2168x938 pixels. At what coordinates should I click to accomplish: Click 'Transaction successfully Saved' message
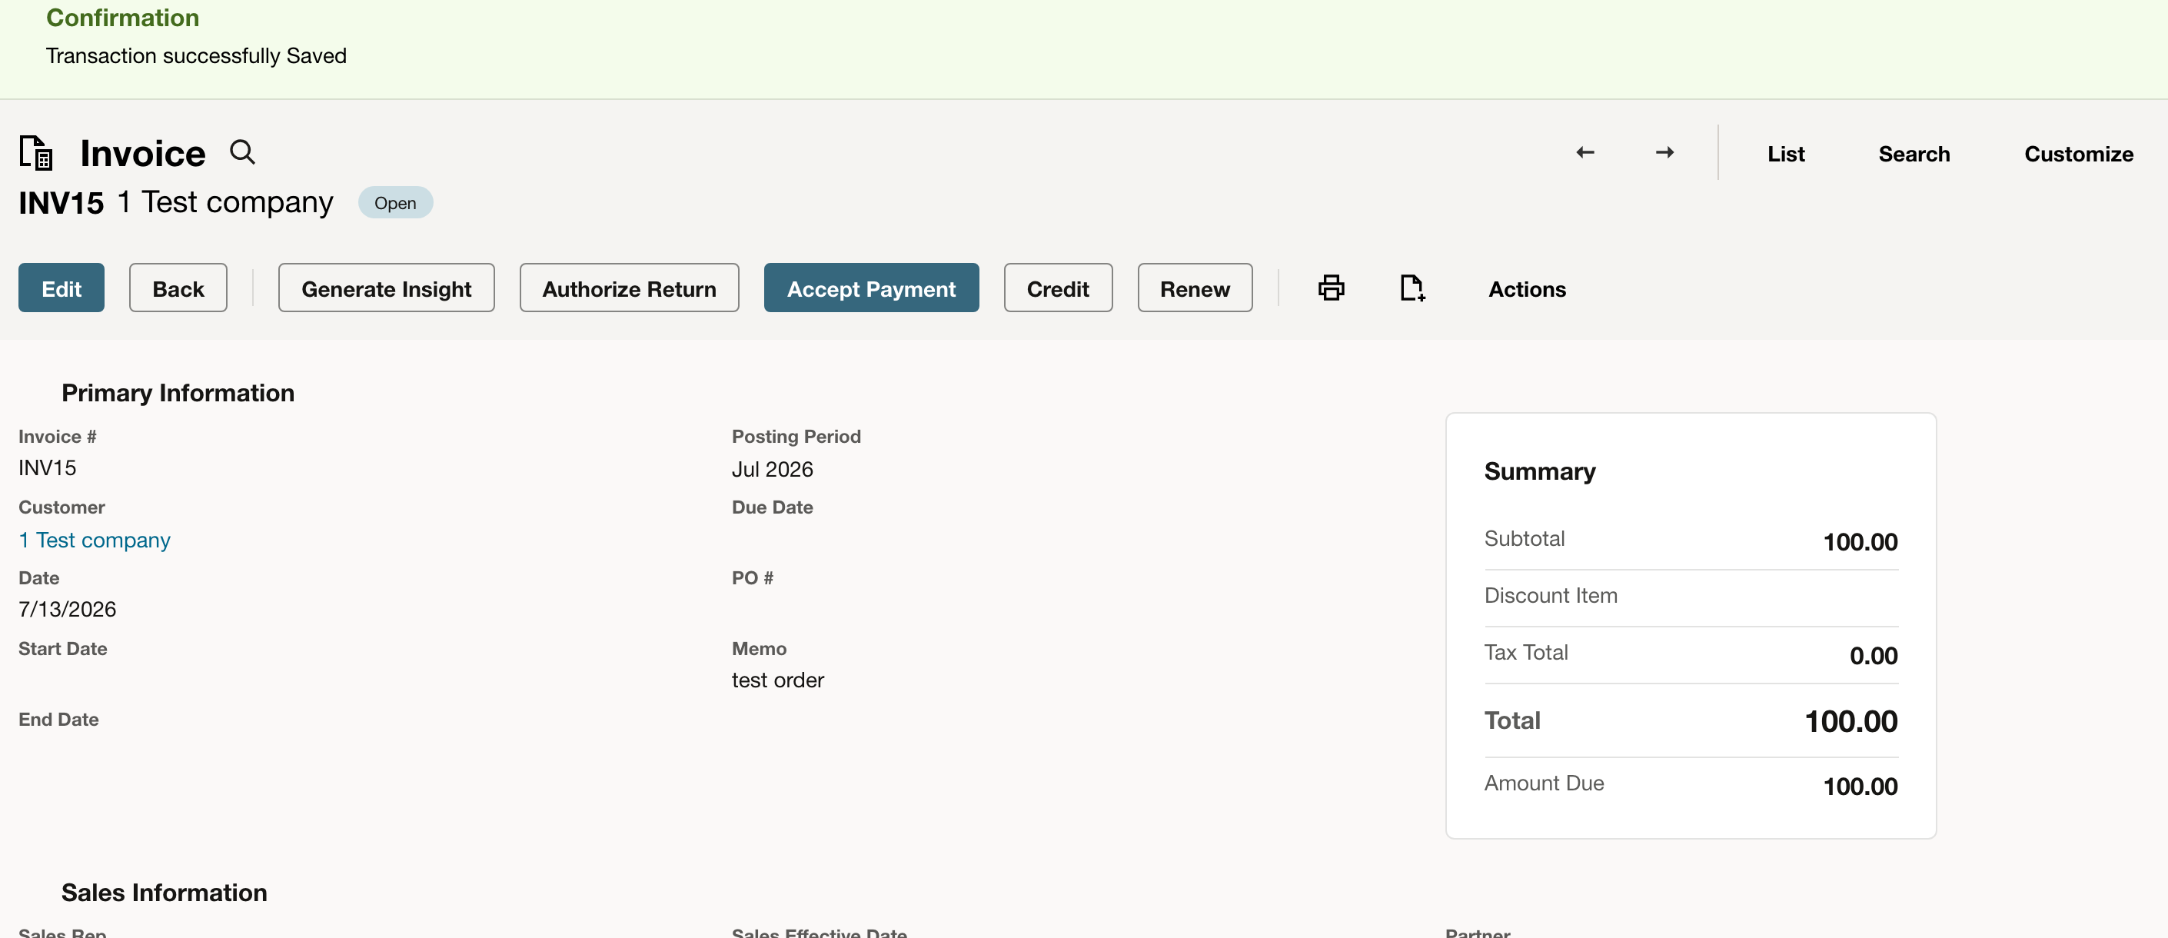tap(196, 55)
